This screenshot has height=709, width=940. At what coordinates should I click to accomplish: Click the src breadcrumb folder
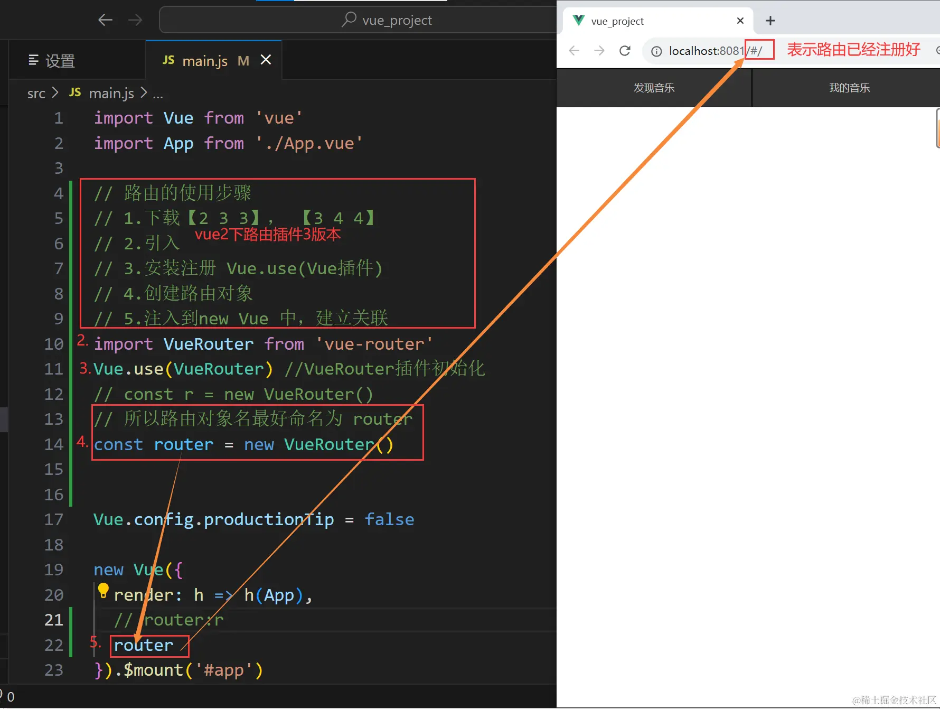[x=36, y=94]
